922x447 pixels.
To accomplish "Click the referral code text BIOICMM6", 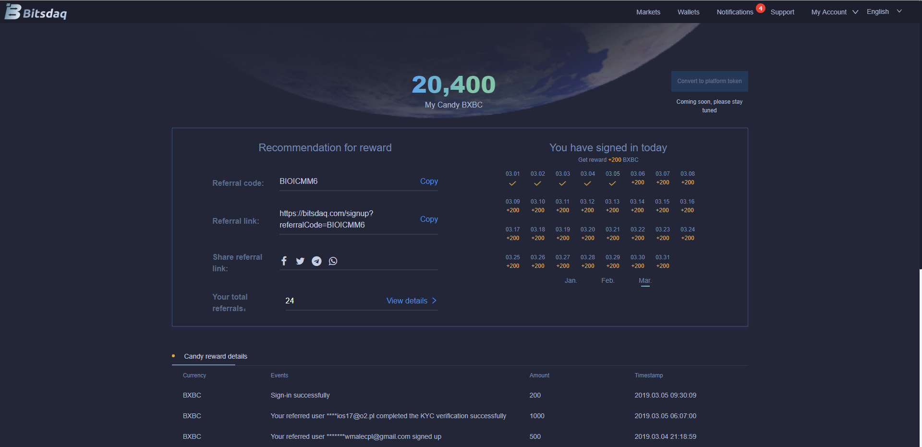I will point(299,181).
